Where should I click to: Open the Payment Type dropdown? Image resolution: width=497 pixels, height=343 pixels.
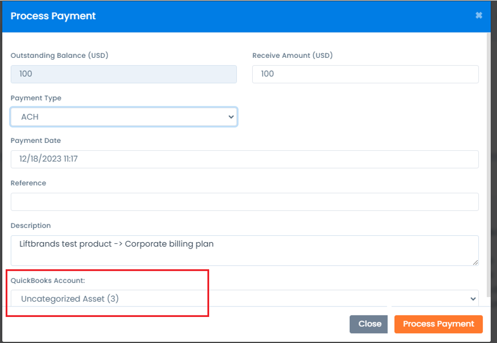(124, 117)
